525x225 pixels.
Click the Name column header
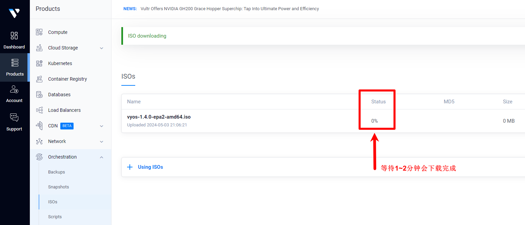pos(134,102)
